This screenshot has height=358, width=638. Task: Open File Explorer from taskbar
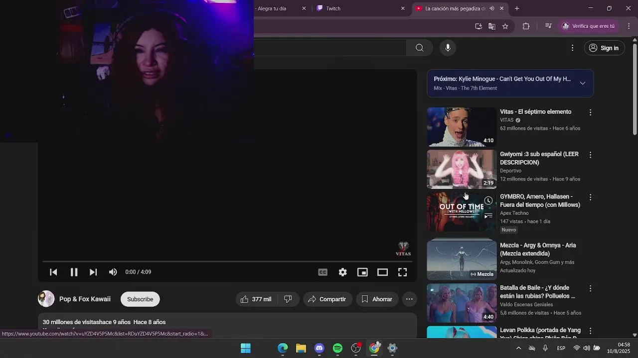click(x=301, y=348)
